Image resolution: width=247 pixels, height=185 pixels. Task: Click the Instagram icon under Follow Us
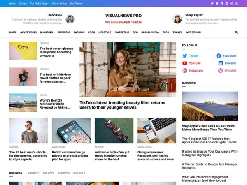(x=185, y=70)
